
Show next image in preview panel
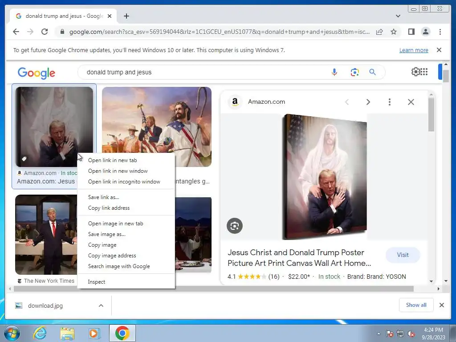click(368, 102)
